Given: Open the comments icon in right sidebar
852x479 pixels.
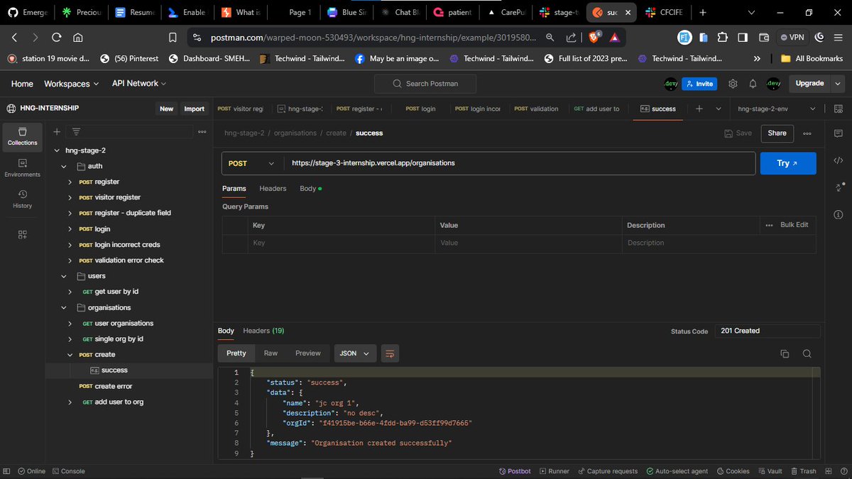Looking at the screenshot, I should 839,133.
